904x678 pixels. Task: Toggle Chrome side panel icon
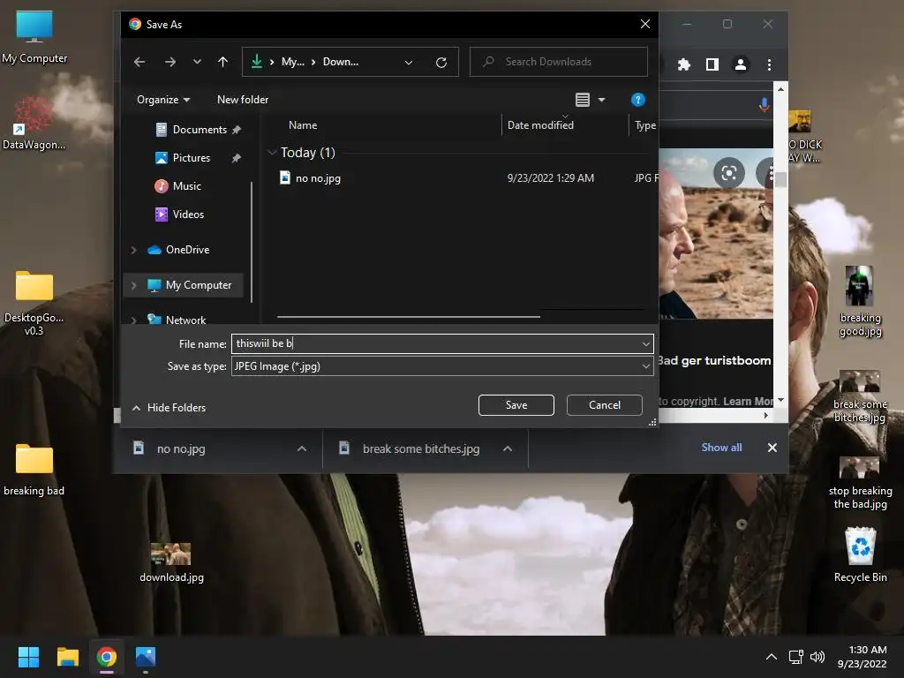[712, 64]
